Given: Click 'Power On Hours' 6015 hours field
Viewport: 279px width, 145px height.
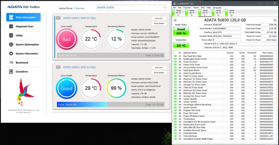Looking at the screenshot, I should [x=269, y=40].
